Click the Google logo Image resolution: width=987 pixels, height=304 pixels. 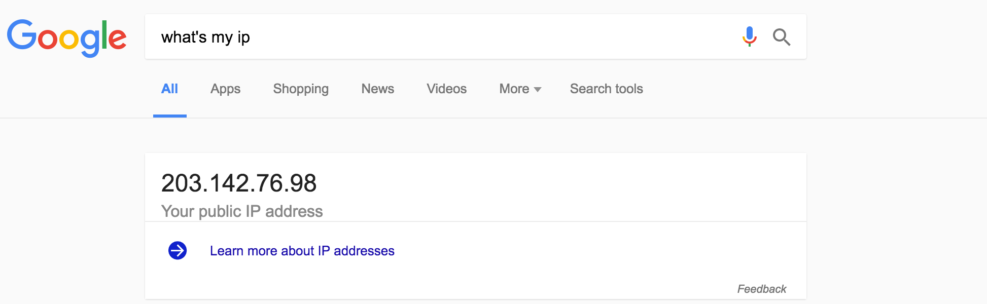pyautogui.click(x=66, y=38)
